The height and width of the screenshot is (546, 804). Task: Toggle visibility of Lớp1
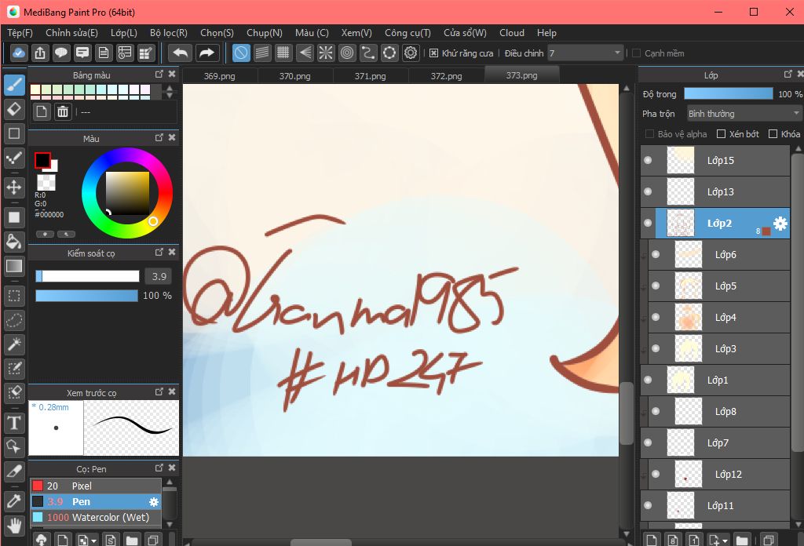tap(648, 380)
